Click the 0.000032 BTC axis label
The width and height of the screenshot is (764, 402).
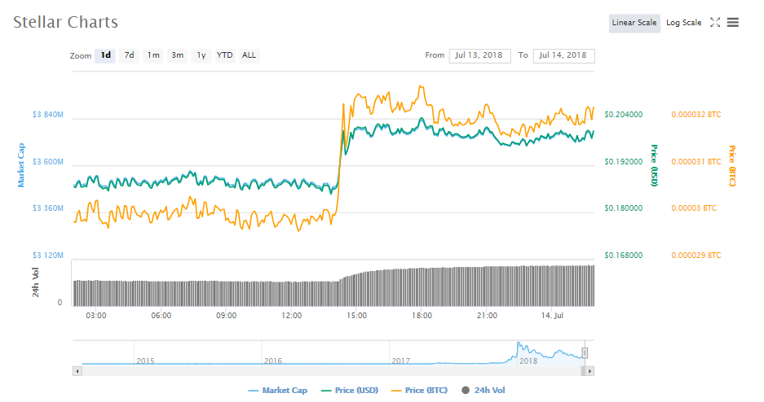click(696, 115)
